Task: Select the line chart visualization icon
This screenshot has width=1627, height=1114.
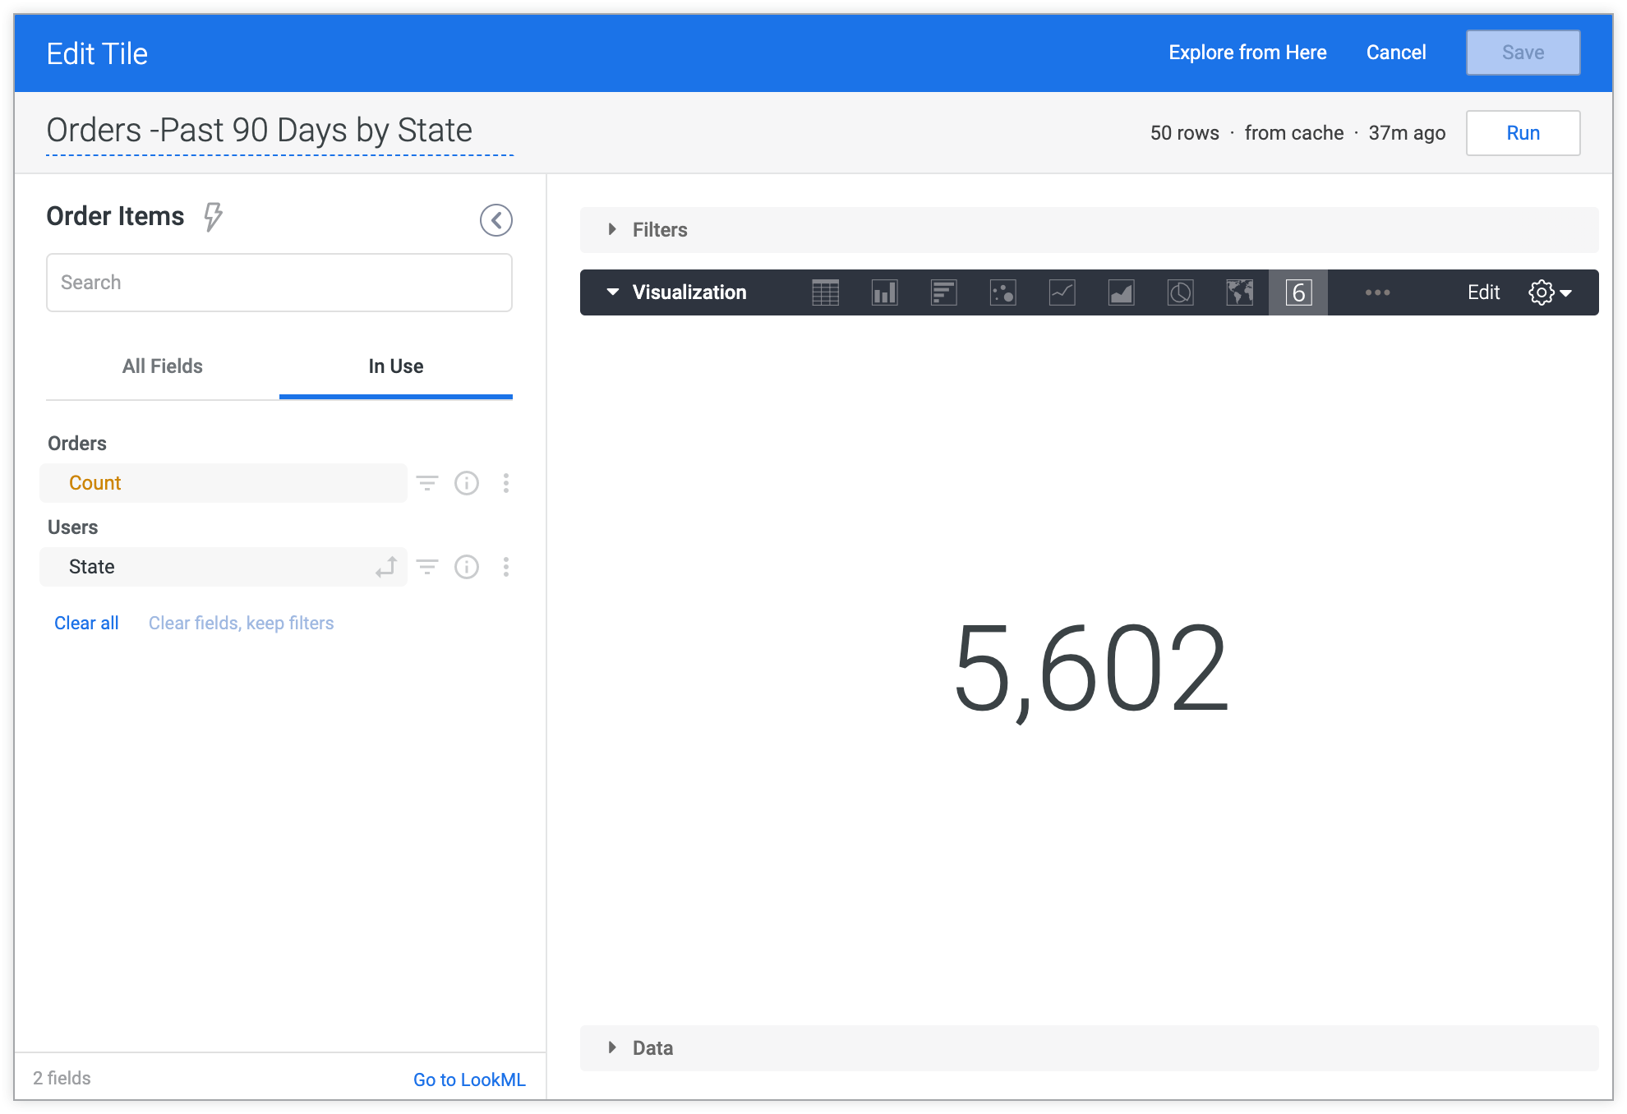Action: coord(1061,293)
